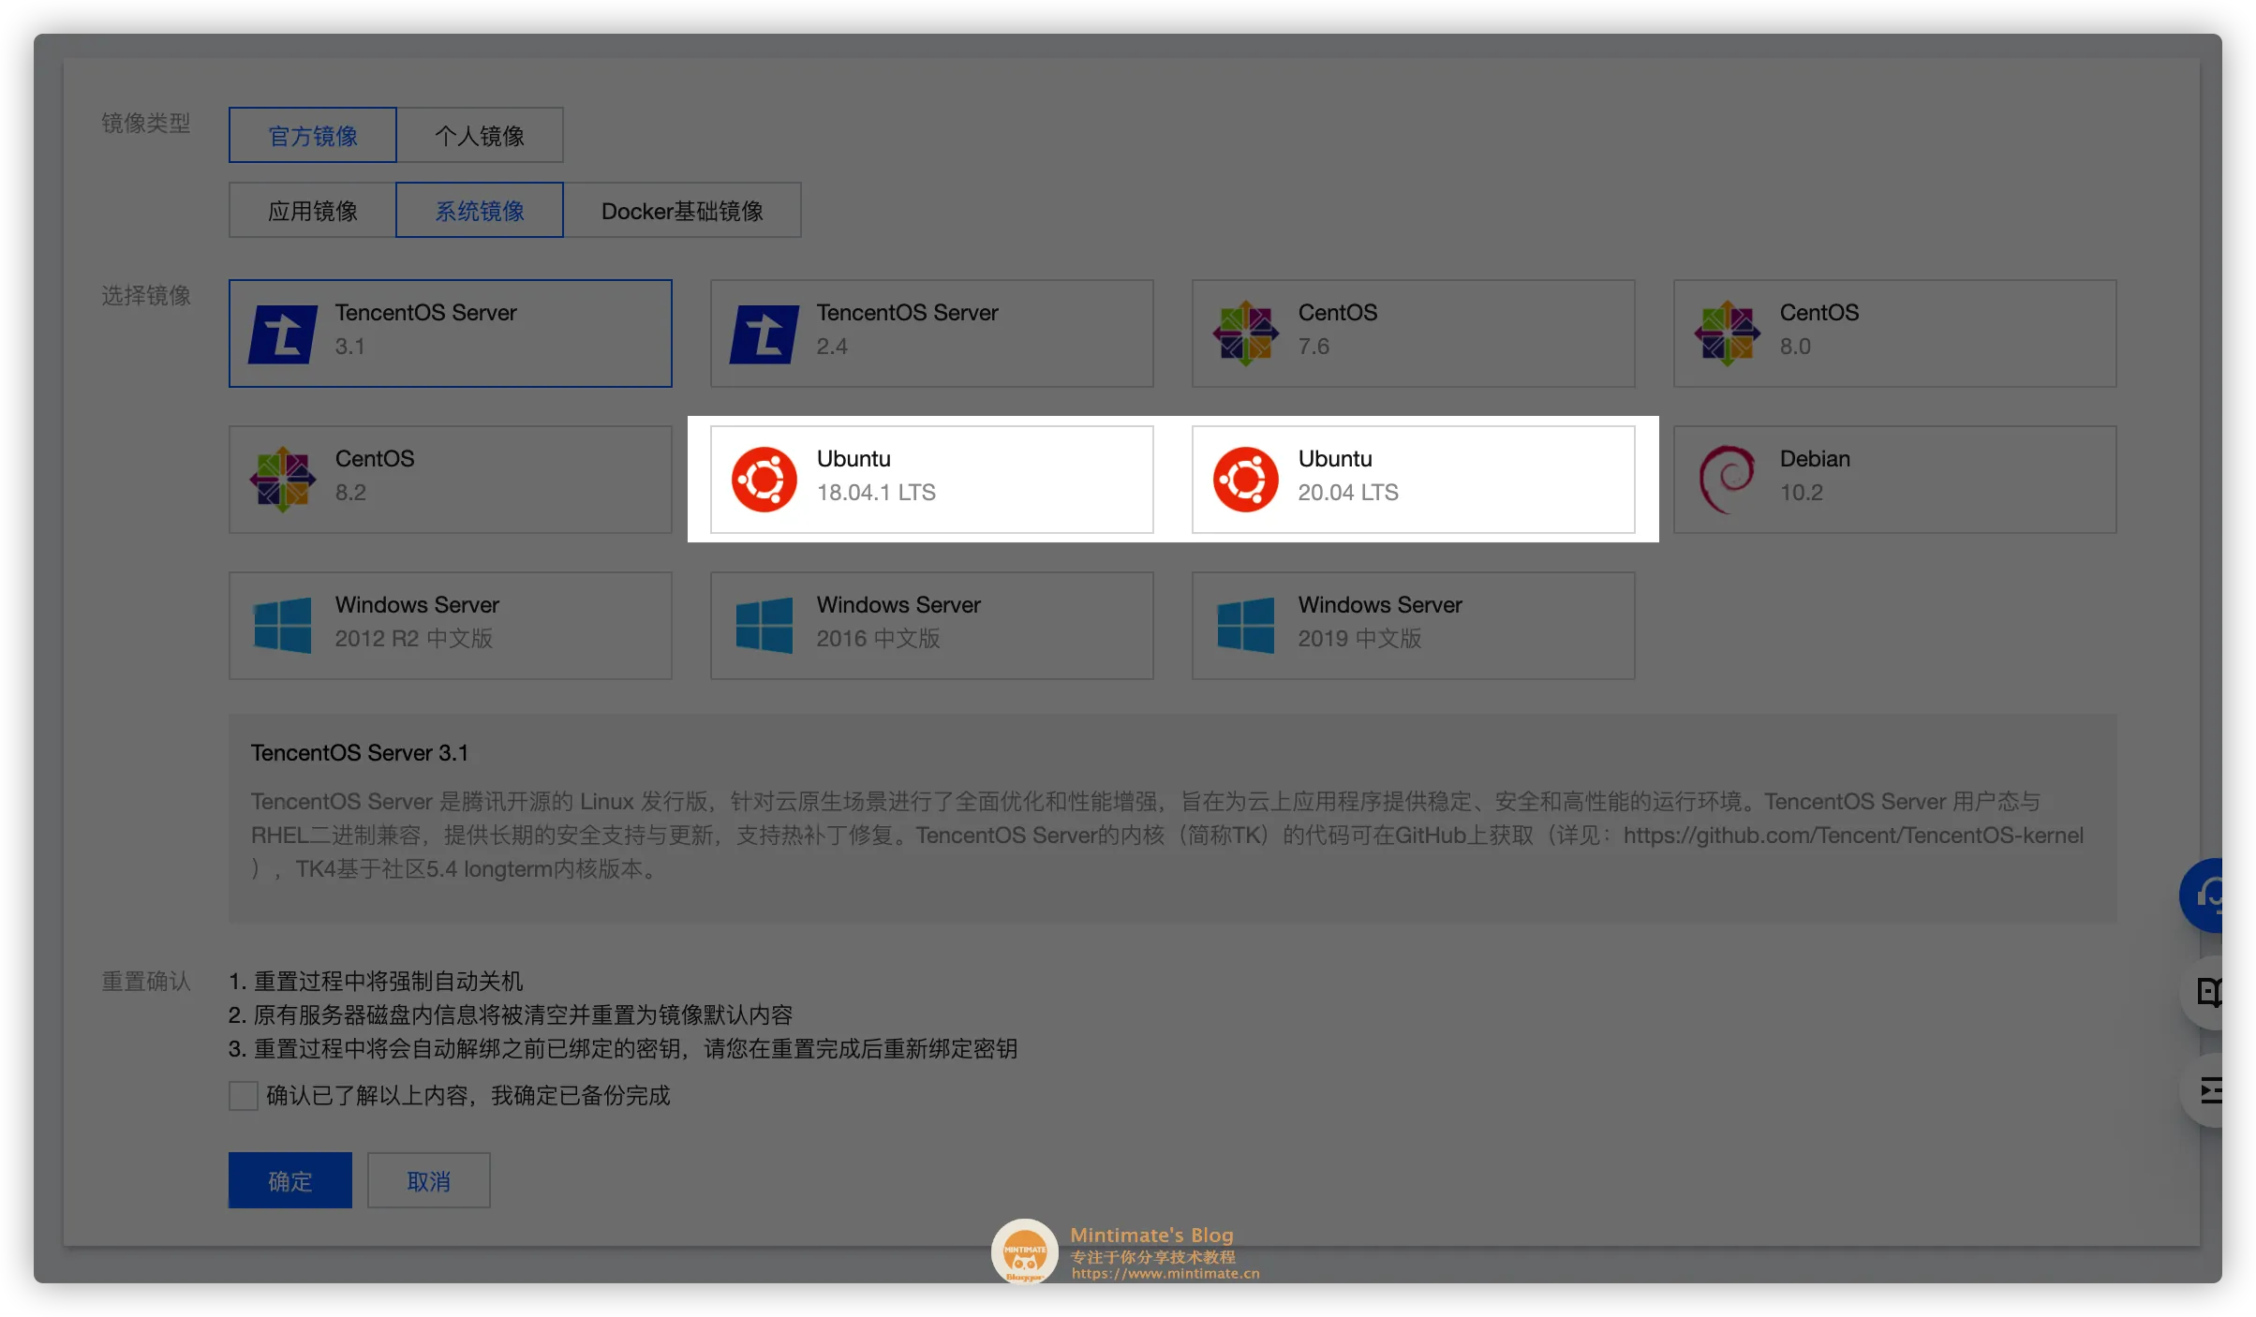Click the 取消 cancel button
Image resolution: width=2256 pixels, height=1317 pixels.
click(429, 1180)
